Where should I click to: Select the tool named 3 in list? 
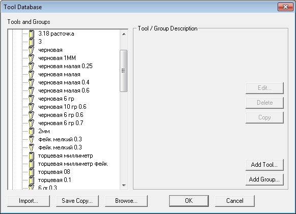pos(40,42)
